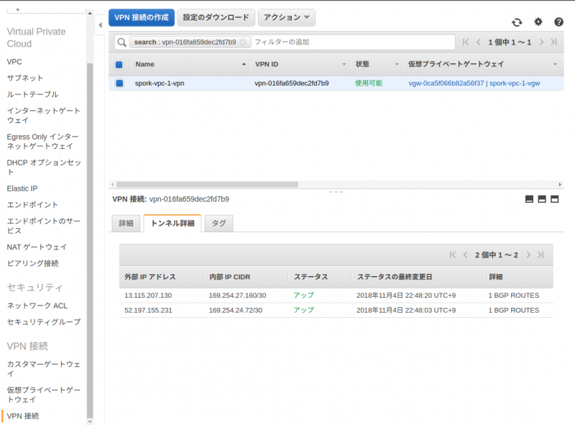Toggle the checkbox for spork-vpc-1-vpn row
Image resolution: width=575 pixels, height=425 pixels.
pyautogui.click(x=119, y=83)
